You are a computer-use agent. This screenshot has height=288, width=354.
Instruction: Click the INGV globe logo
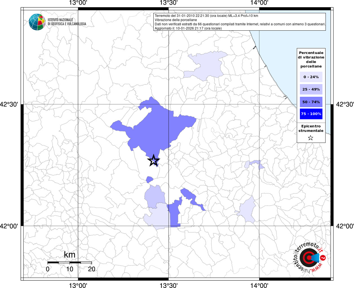click(37, 22)
